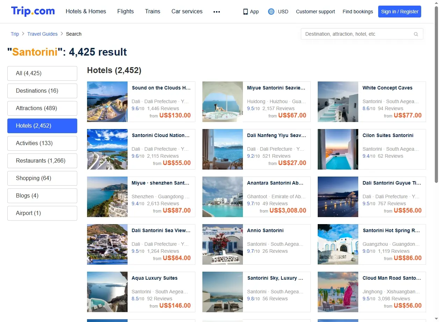Click the phone App icon
Viewport: 439px width, 322px height.
tap(245, 12)
